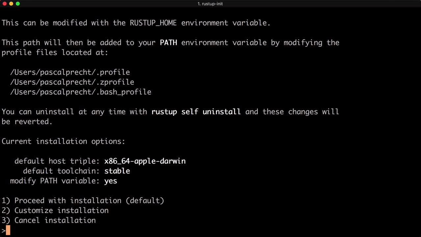This screenshot has height=237, width=421.
Task: Click the 'Current installation options:' heading
Action: [63, 141]
